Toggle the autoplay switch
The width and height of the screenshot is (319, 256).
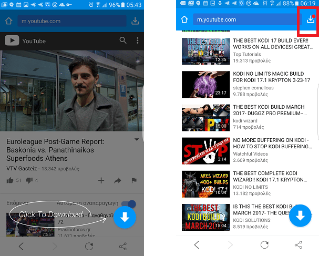click(x=129, y=204)
